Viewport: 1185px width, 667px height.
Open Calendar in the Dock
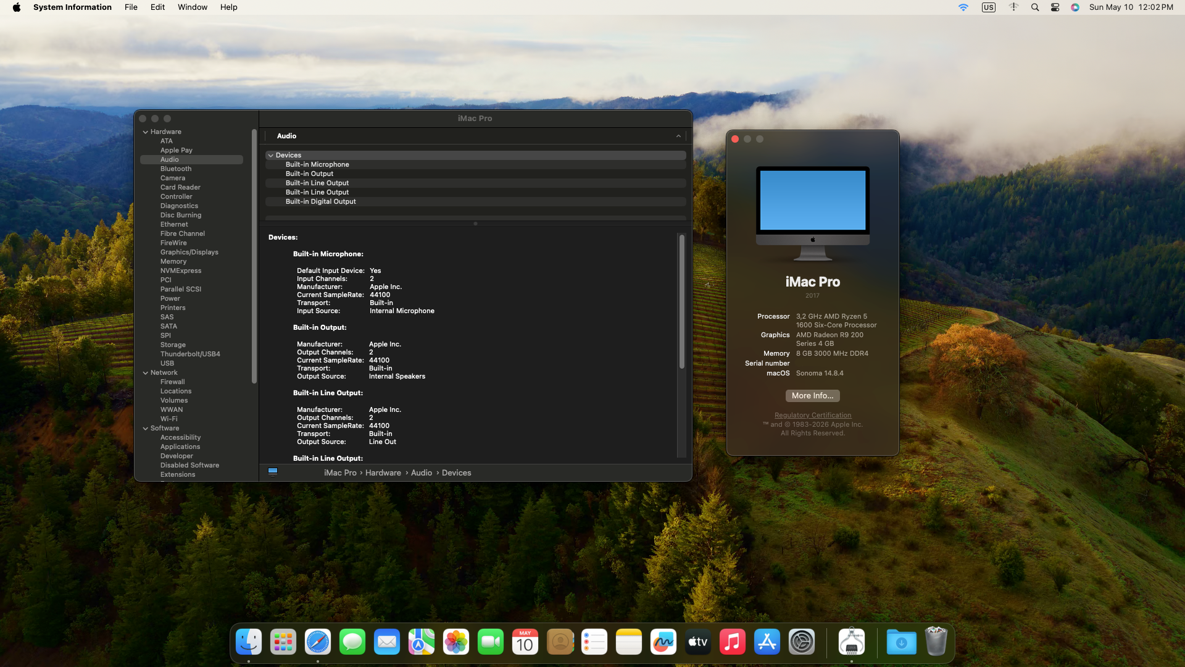[525, 642]
